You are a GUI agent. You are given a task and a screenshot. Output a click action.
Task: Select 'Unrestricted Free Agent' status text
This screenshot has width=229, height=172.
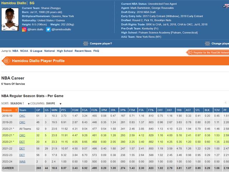162,4
